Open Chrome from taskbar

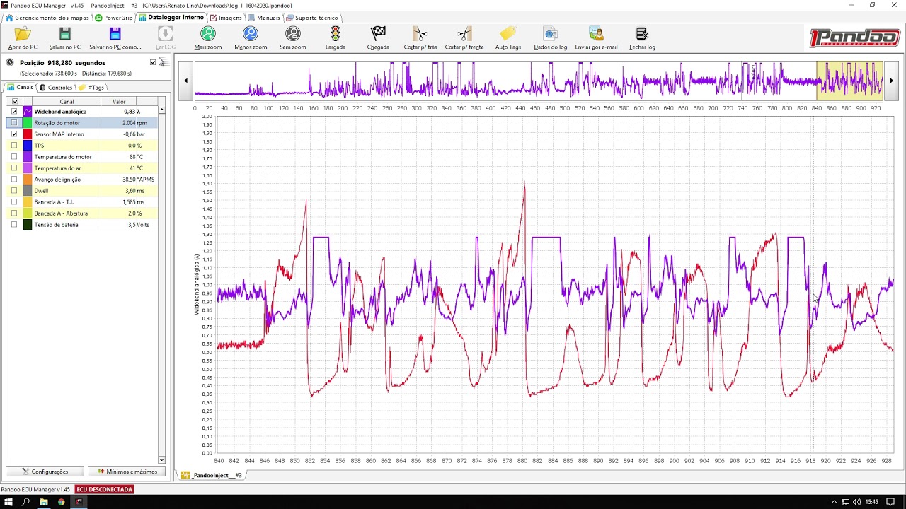(x=61, y=502)
